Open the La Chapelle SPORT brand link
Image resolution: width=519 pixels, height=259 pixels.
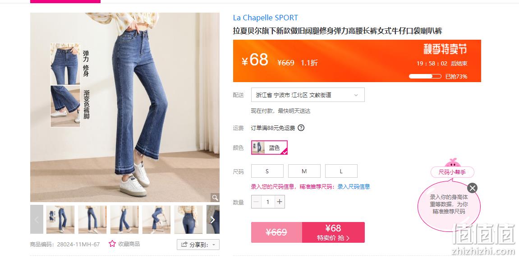pyautogui.click(x=266, y=18)
